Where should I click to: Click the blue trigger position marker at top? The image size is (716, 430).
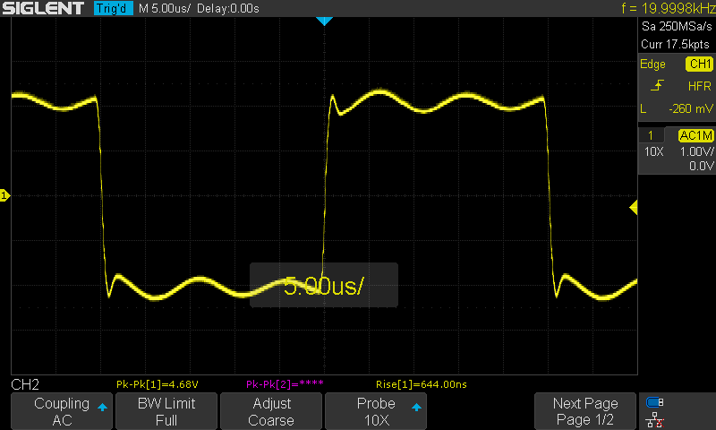(325, 21)
